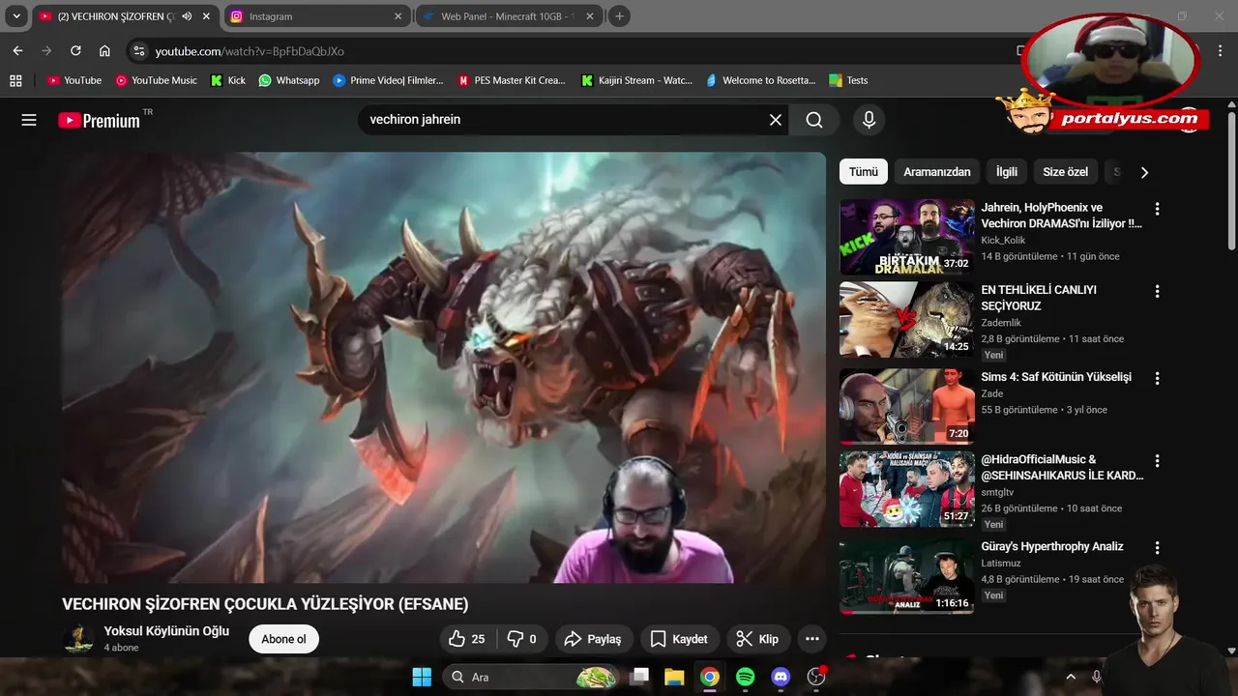
Task: Open options for Güray's Hyperthrophy Analiz
Action: pyautogui.click(x=1157, y=548)
